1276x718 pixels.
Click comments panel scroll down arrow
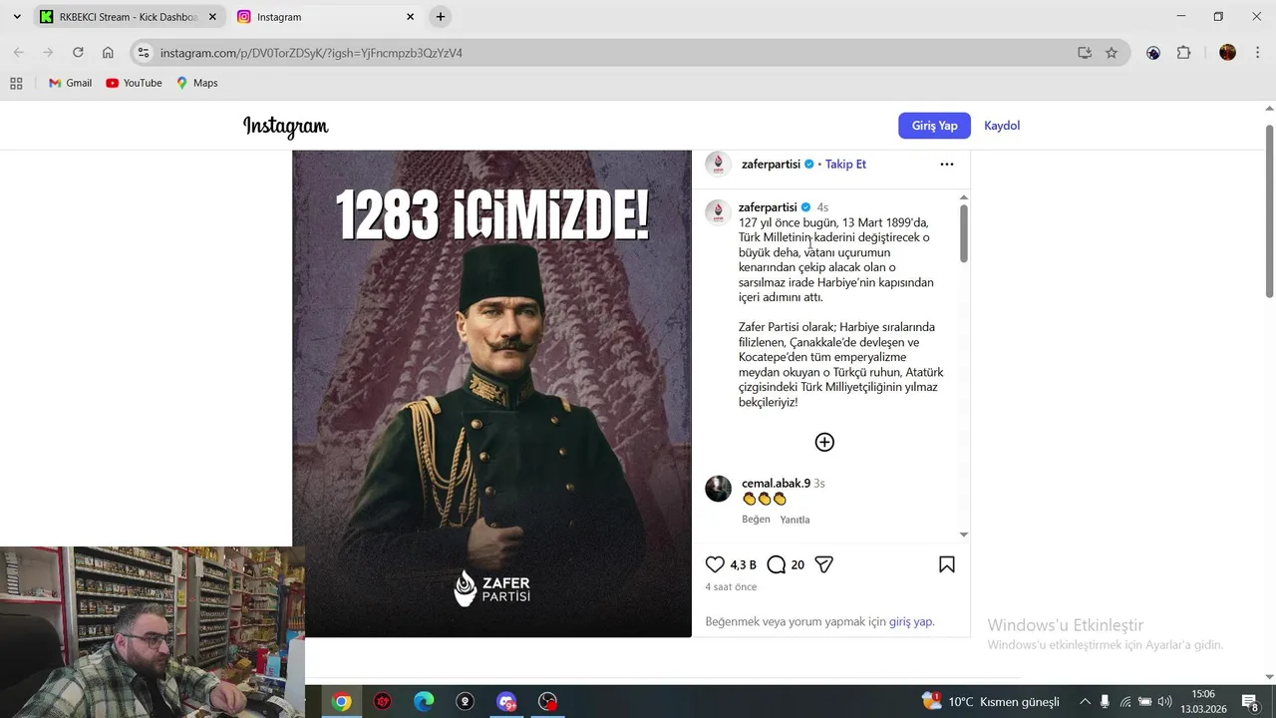(x=963, y=535)
